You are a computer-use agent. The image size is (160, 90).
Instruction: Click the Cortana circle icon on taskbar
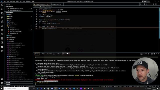[x=30, y=88]
